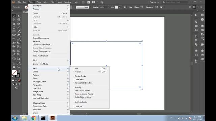Click the Recolor Artwork wheel icon
The image size is (216, 121).
pyautogui.click(x=125, y=7)
